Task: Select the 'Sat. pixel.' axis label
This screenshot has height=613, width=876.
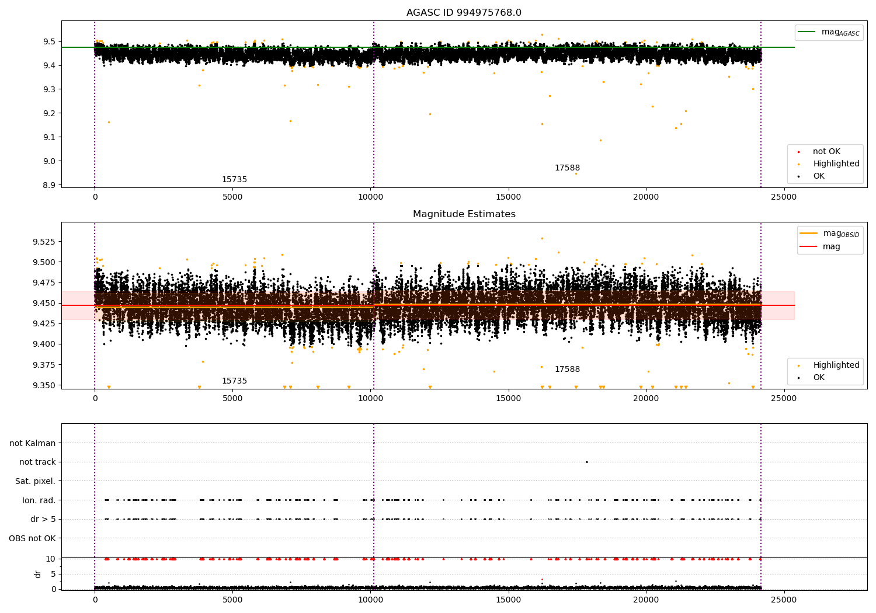Action: tap(35, 482)
